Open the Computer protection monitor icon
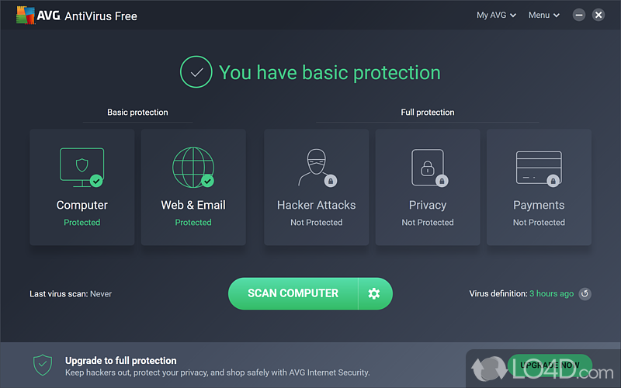Screen dimensions: 621x388 tap(82, 167)
